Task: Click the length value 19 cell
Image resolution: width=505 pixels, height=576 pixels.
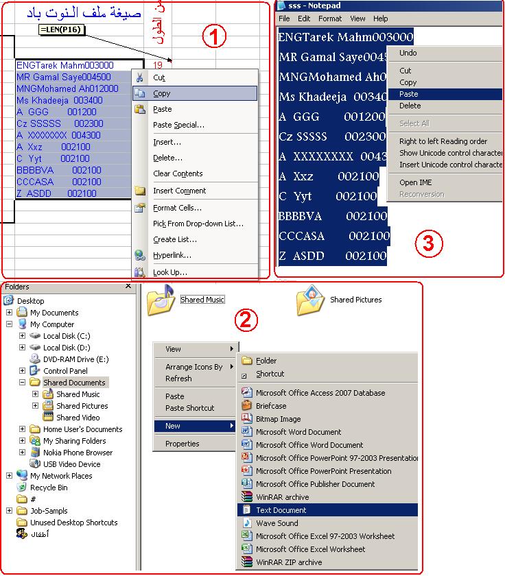Action: [x=158, y=65]
